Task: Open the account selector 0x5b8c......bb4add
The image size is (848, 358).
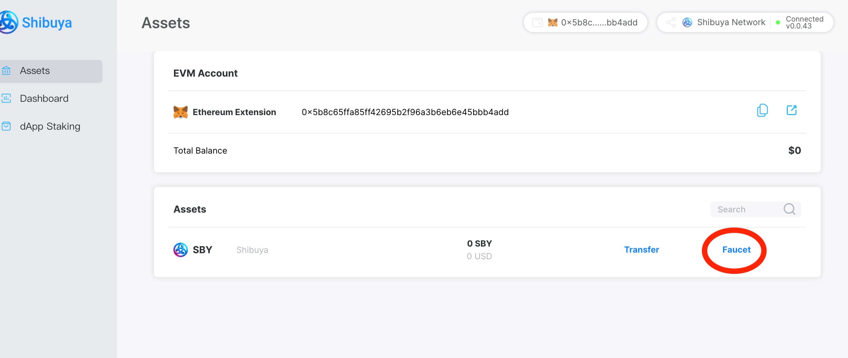Action: 599,22
